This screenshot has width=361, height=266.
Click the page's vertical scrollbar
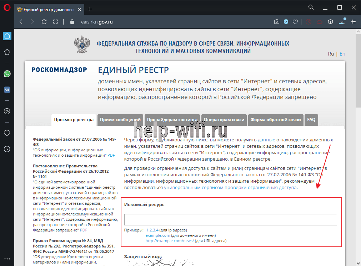pyautogui.click(x=358, y=71)
